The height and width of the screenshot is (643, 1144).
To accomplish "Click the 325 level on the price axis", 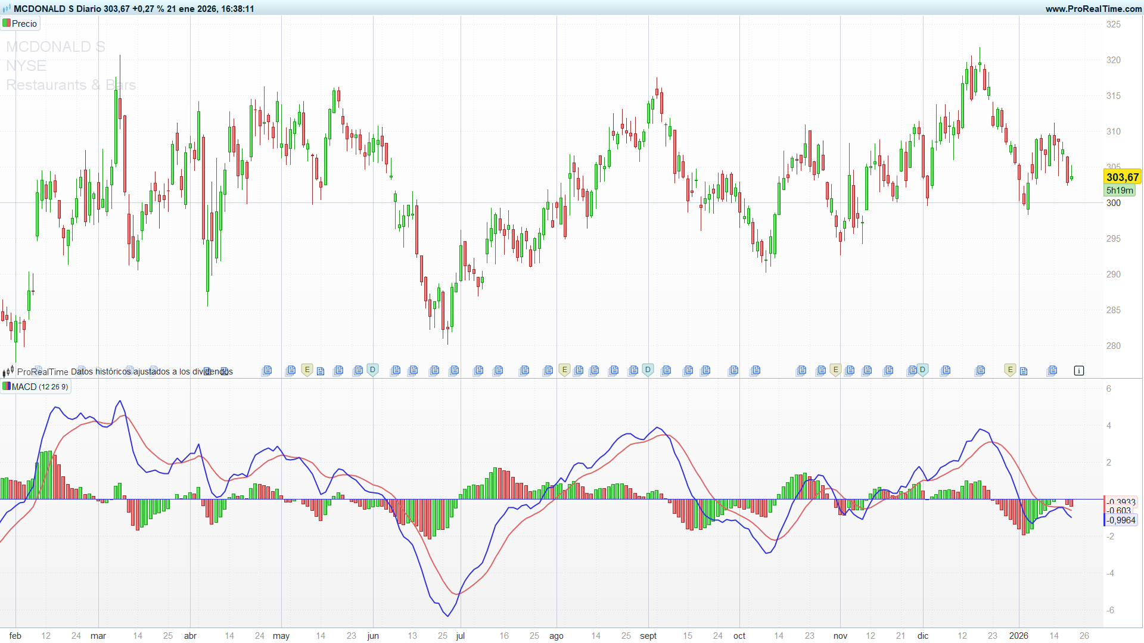I will coord(1114,24).
